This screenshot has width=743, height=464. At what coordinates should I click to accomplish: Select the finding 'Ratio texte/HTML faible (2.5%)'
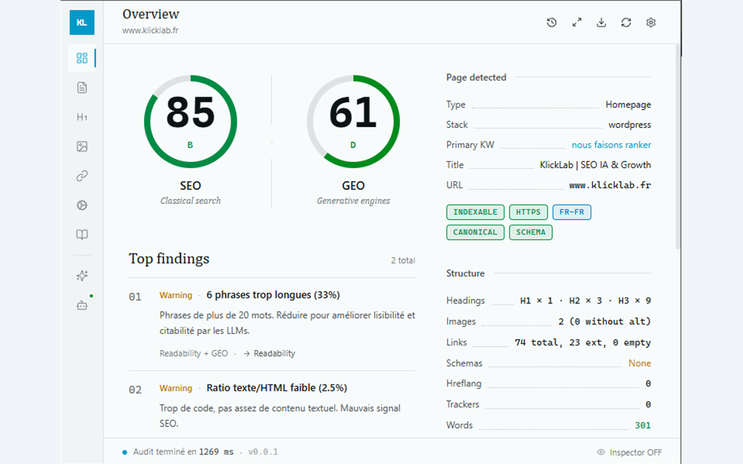pos(277,388)
